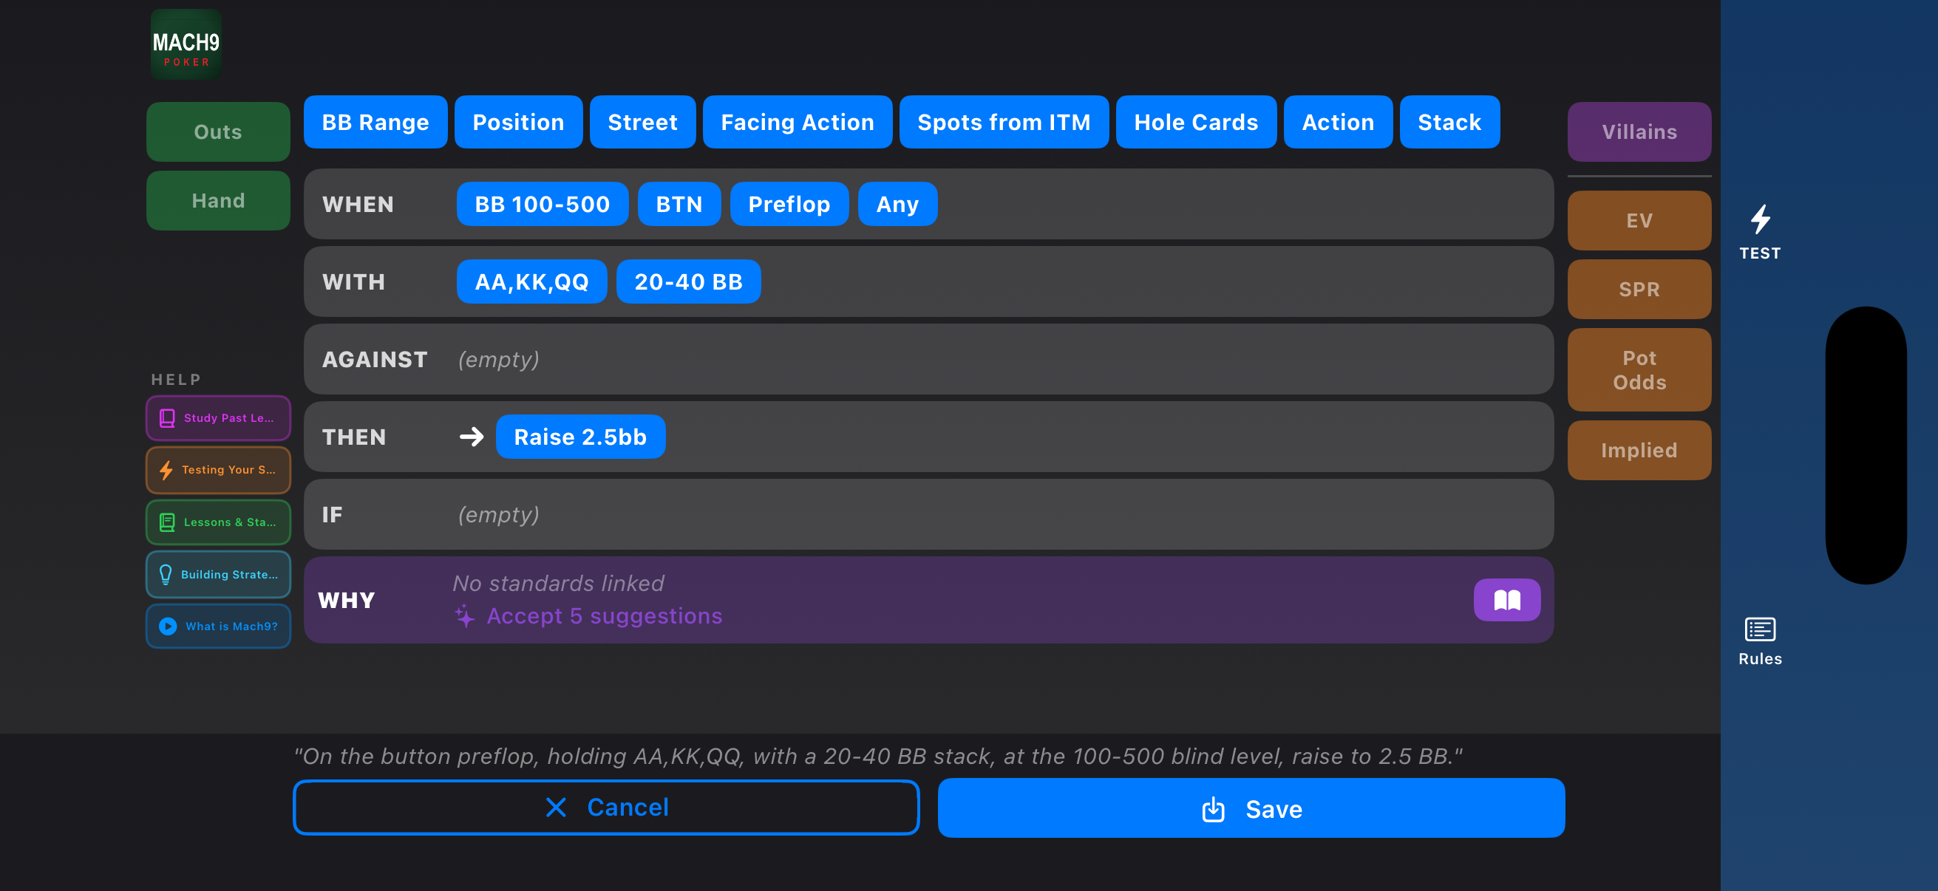Image resolution: width=1938 pixels, height=891 pixels.
Task: Save the current rule
Action: coord(1251,808)
